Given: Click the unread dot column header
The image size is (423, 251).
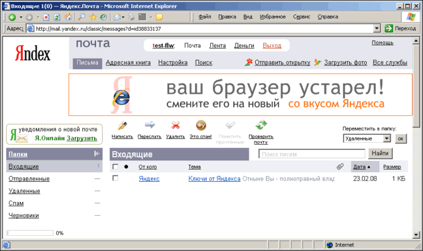Looking at the screenshot, I should click(126, 167).
